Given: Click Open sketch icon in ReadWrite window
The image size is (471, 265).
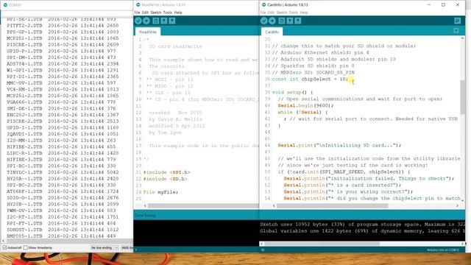Looking at the screenshot, I should (163, 21).
